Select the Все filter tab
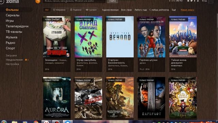The image size is (218, 123). pos(47,10)
